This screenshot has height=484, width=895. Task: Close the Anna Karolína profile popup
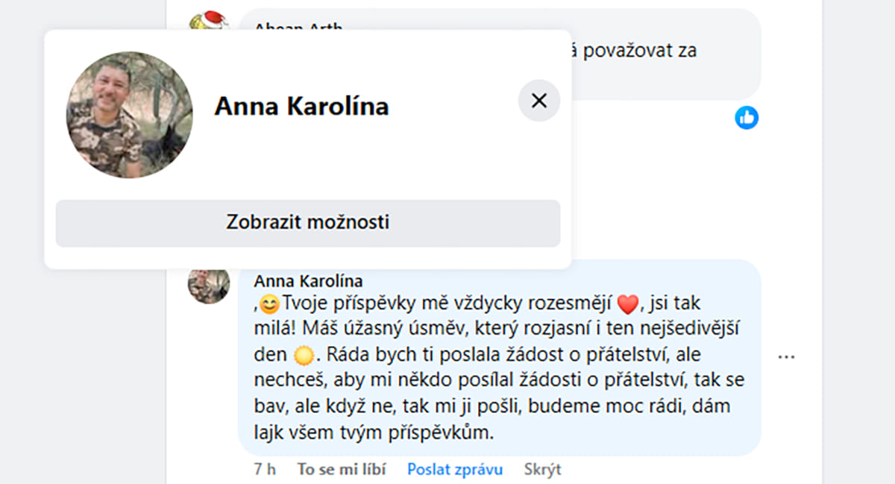[538, 100]
